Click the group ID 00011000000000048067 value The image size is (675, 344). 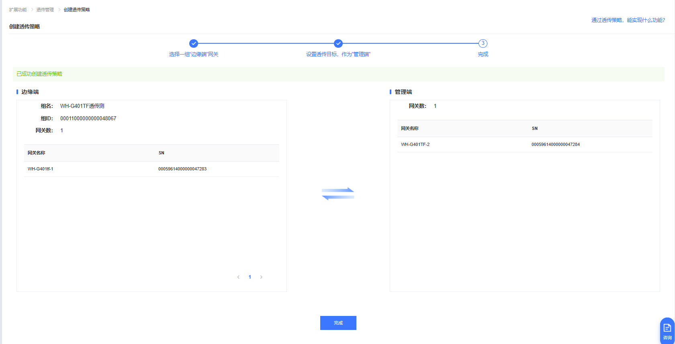point(88,118)
